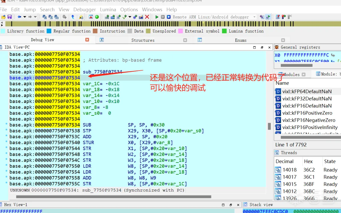Open the Search menu
341x213 pixels.
click(x=47, y=10)
